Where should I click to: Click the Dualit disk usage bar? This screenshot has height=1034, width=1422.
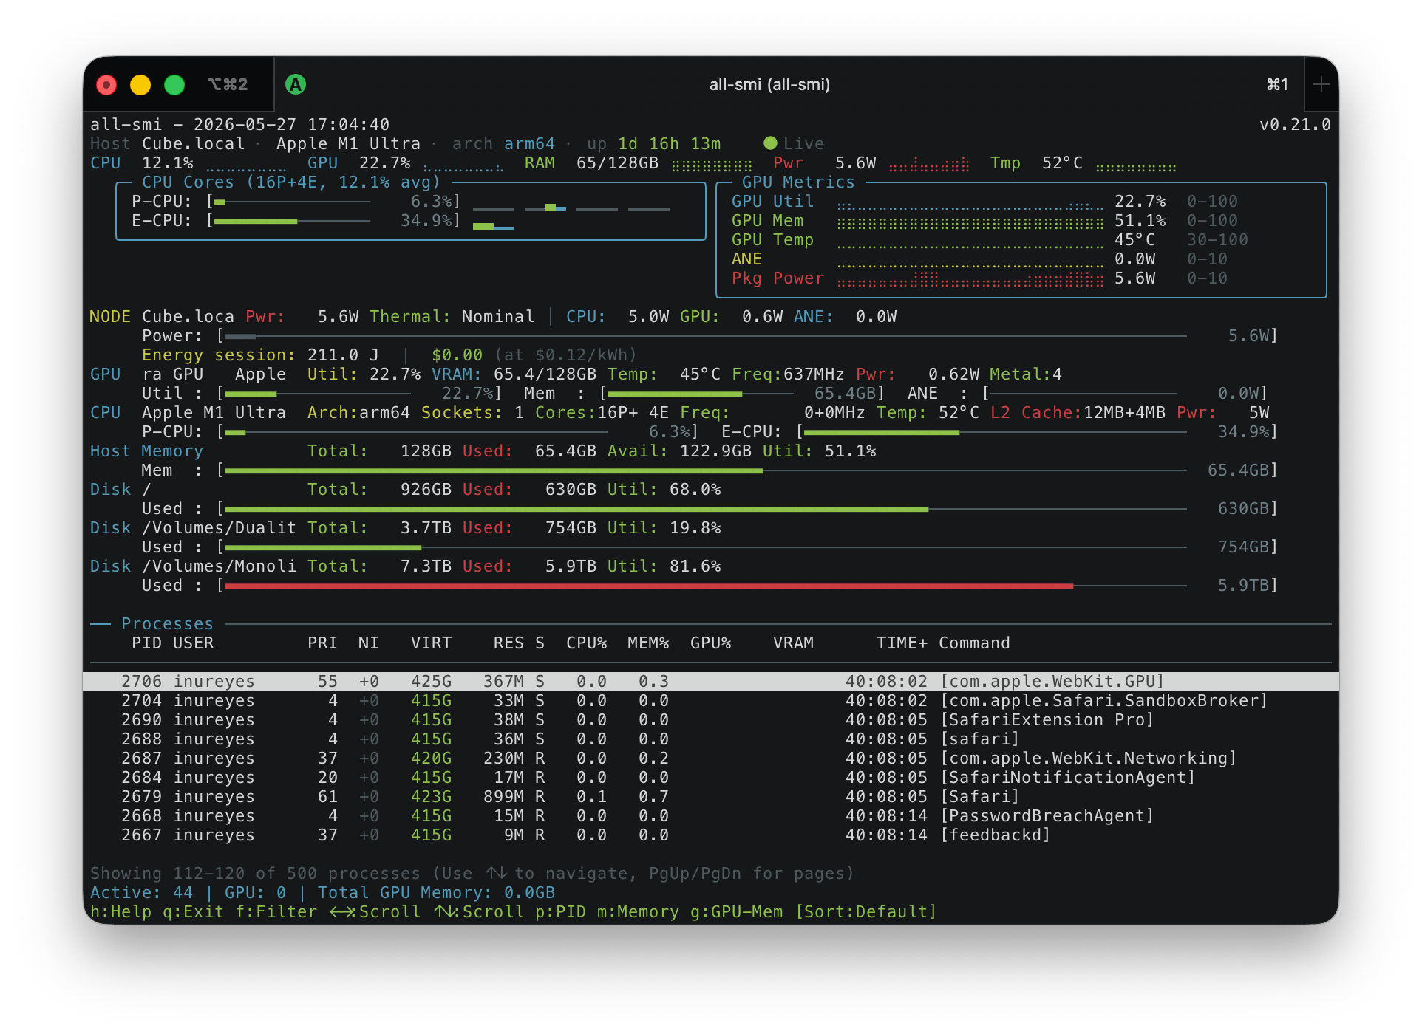pos(706,547)
